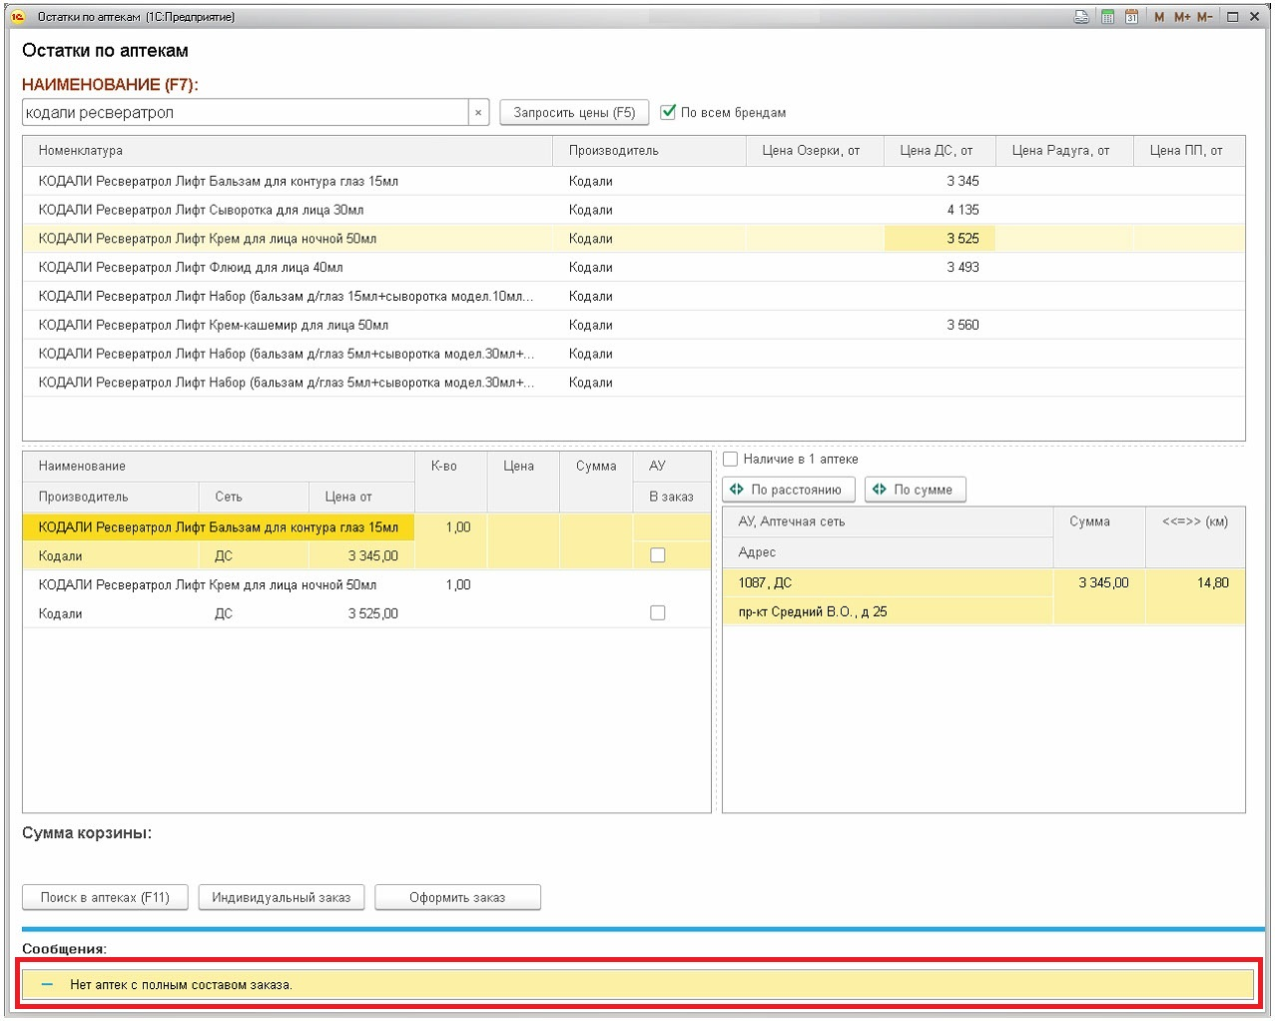Click the 'Оформить заказ' button
Image resolution: width=1275 pixels, height=1021 pixels.
[x=456, y=897]
